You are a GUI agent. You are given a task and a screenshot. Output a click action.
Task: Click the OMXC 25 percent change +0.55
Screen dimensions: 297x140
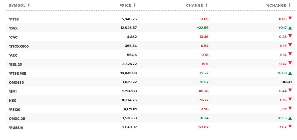pyautogui.click(x=282, y=118)
